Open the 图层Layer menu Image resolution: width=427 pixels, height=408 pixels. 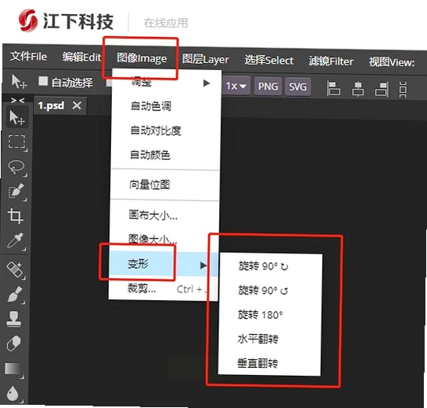[x=206, y=59]
